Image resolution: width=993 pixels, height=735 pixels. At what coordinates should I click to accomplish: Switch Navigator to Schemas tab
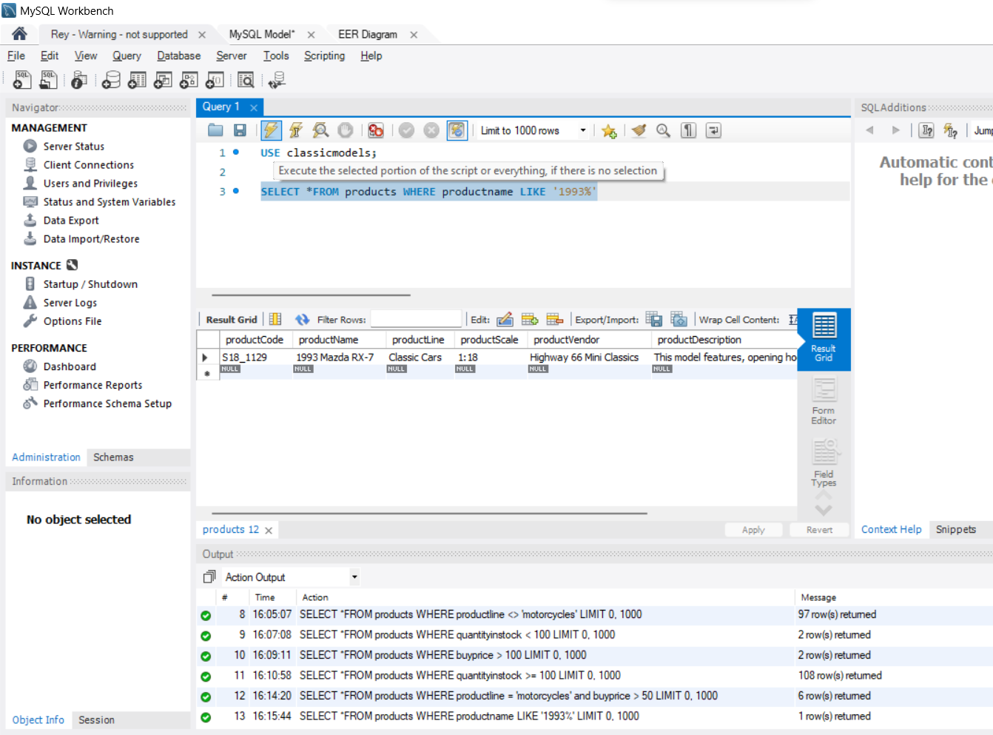click(x=113, y=457)
